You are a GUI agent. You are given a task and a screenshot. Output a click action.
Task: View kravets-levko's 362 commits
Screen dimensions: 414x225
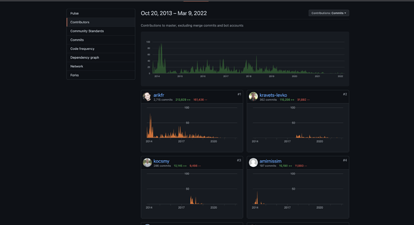click(x=268, y=100)
